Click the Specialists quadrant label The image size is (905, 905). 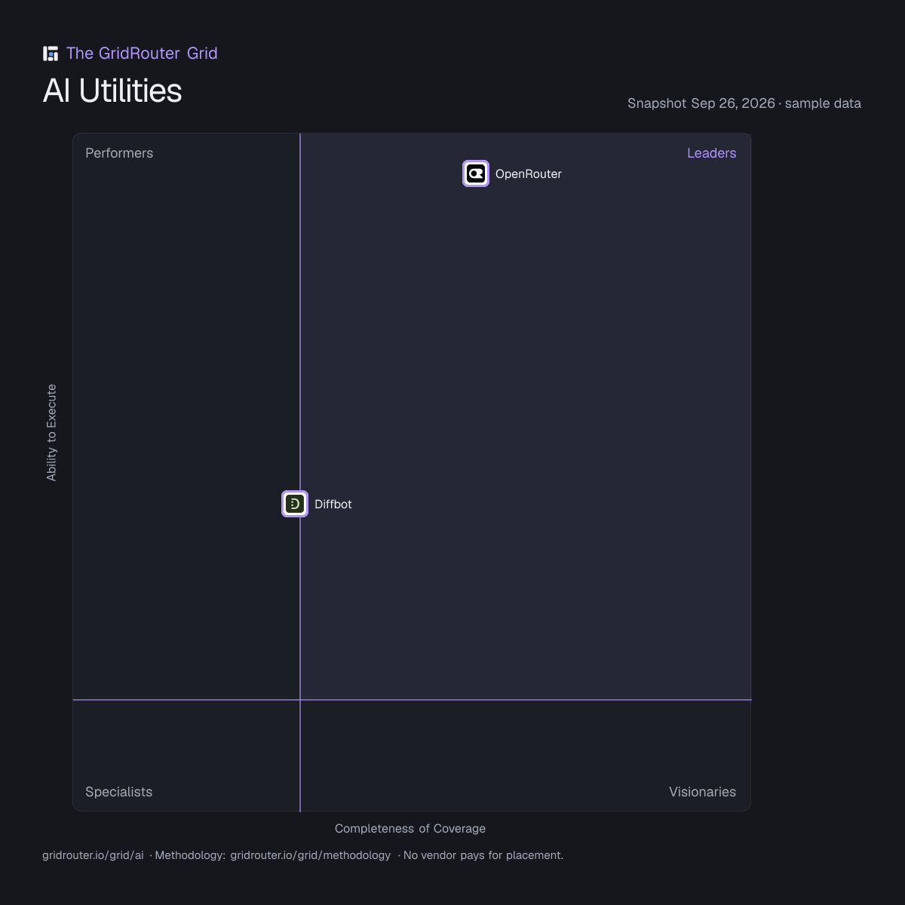click(x=118, y=792)
